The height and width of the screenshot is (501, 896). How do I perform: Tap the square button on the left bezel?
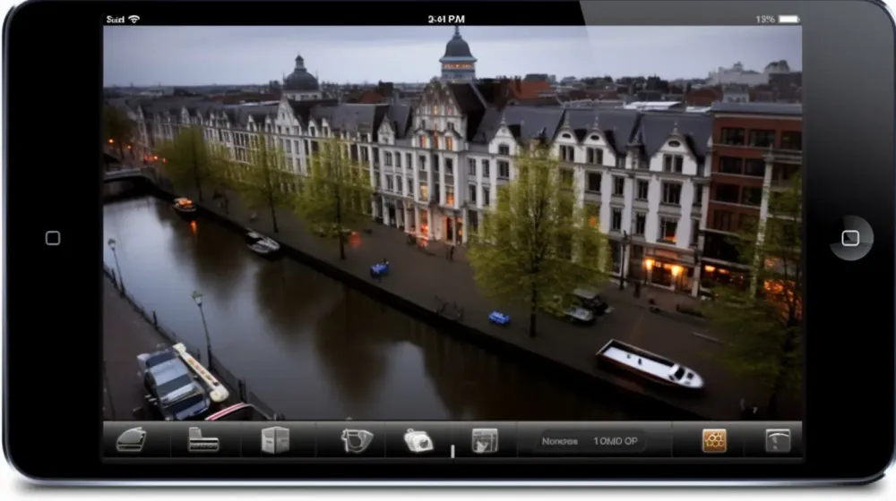click(53, 238)
